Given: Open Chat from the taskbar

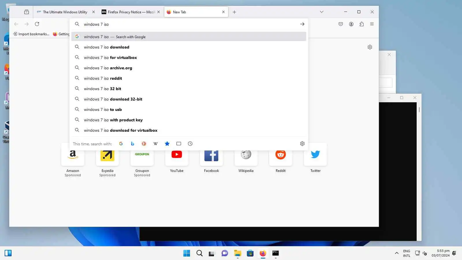Looking at the screenshot, I should [225, 253].
